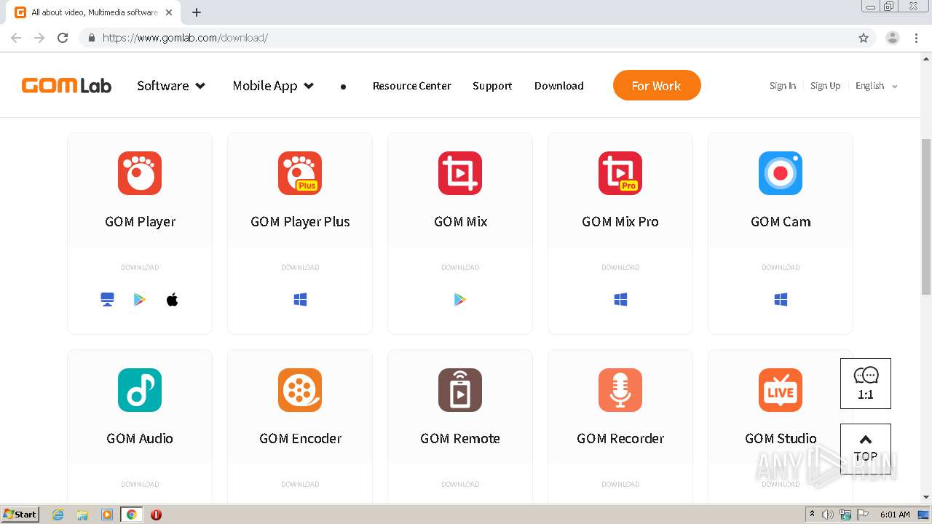Download GOM Mix Pro for Windows
The width and height of the screenshot is (932, 524).
(620, 299)
